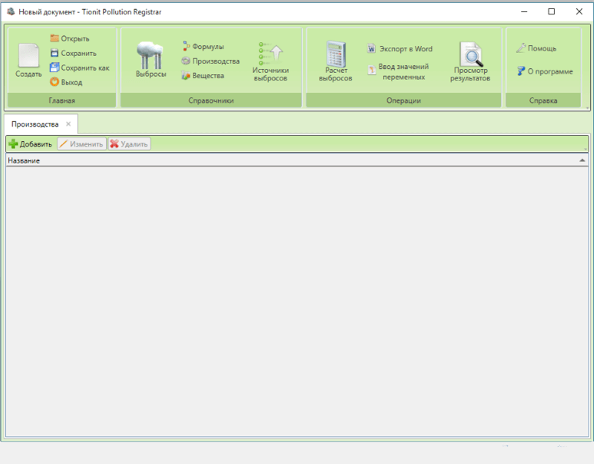Click the Создать new document icon

point(28,60)
